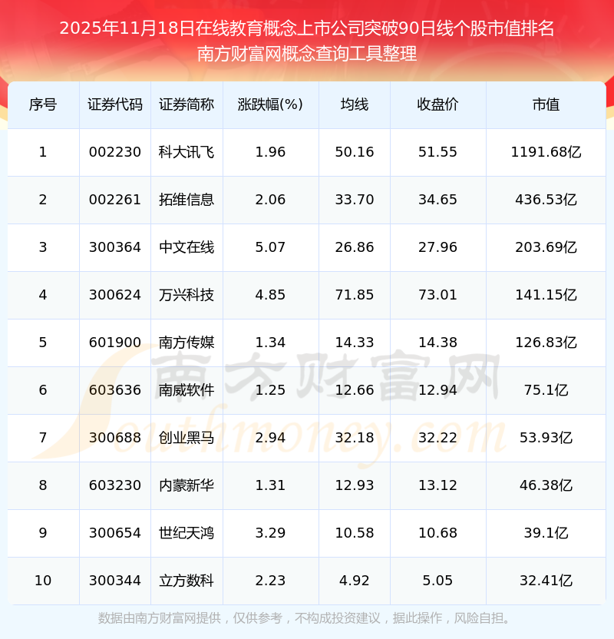Select stock name 南方传媒
This screenshot has width=614, height=639.
click(187, 343)
